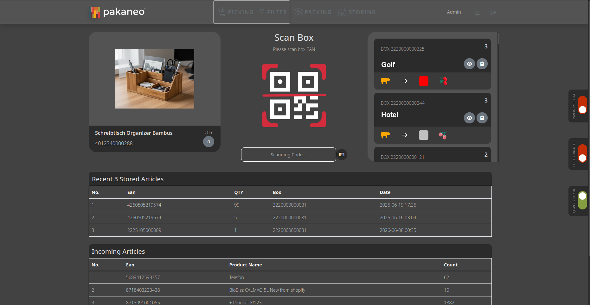Open the hamburger menu icon
Screen dimensions: 590x305
[477, 13]
